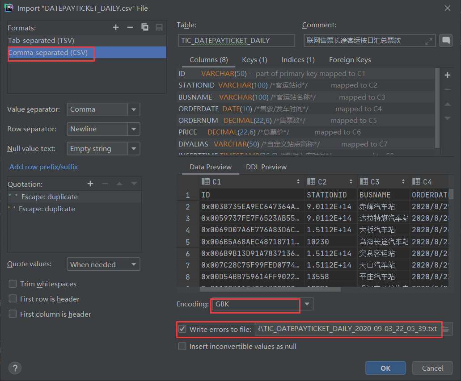Add a new quotation style
The image size is (461, 381).
coord(90,183)
